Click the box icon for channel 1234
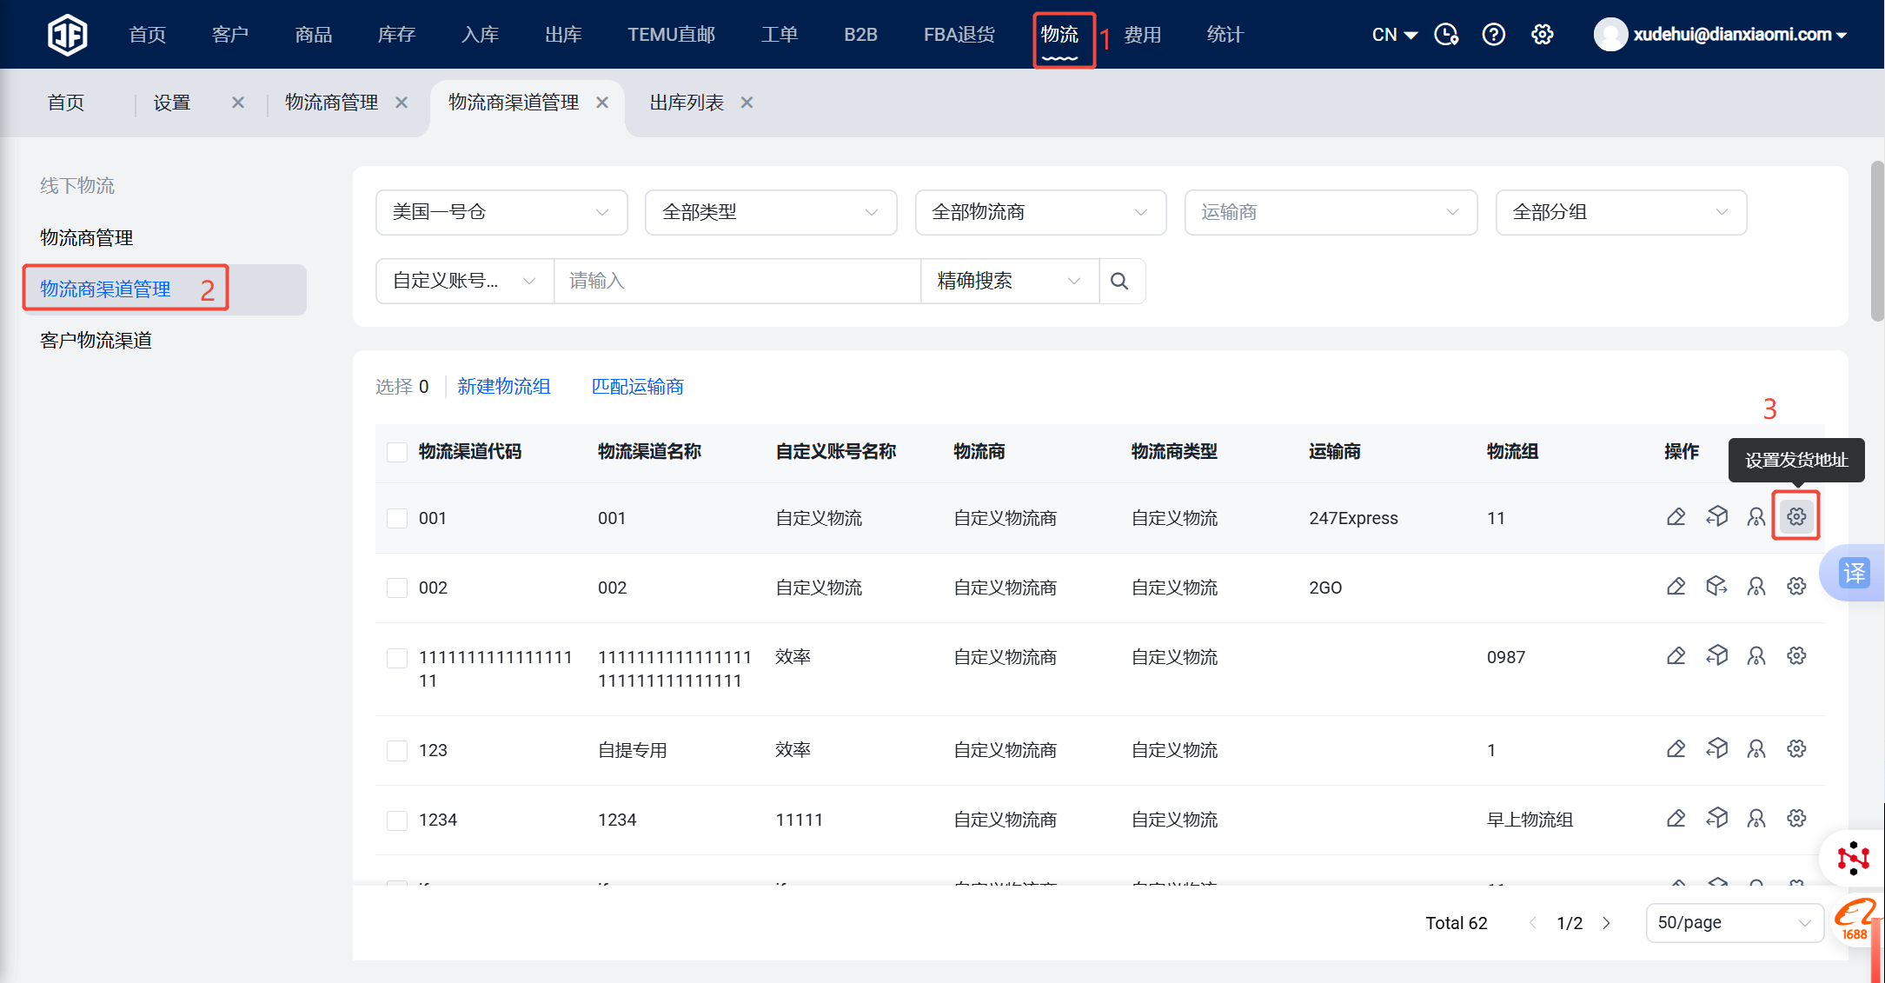Viewport: 1885px width, 983px height. (x=1716, y=819)
